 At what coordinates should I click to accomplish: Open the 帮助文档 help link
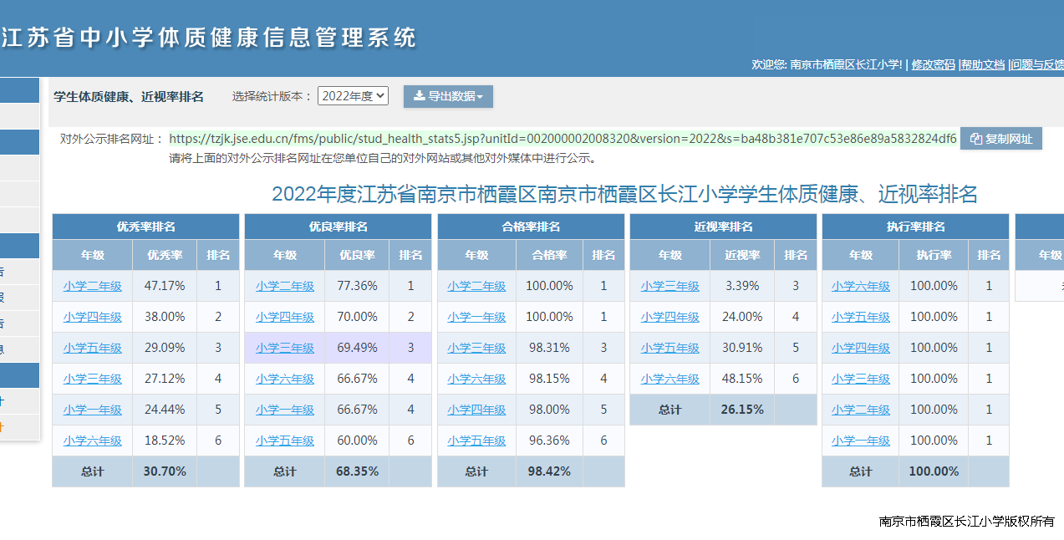(x=983, y=64)
